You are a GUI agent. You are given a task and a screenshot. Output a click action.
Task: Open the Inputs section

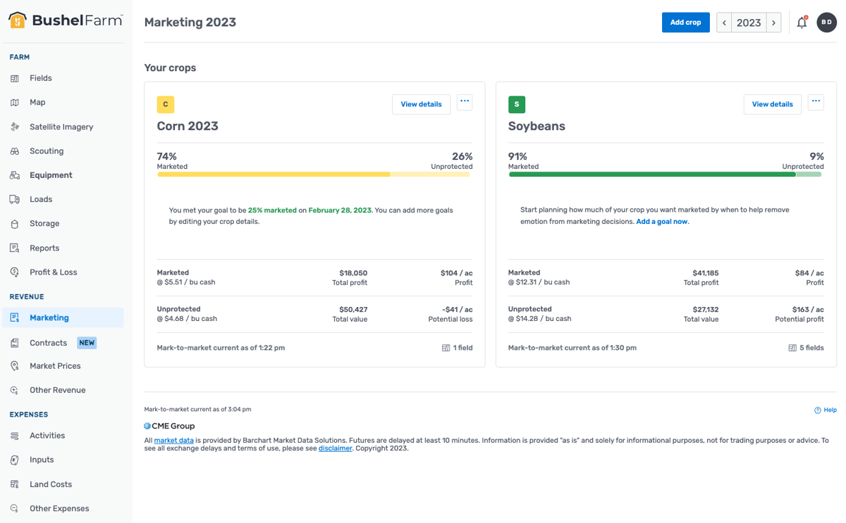click(41, 460)
